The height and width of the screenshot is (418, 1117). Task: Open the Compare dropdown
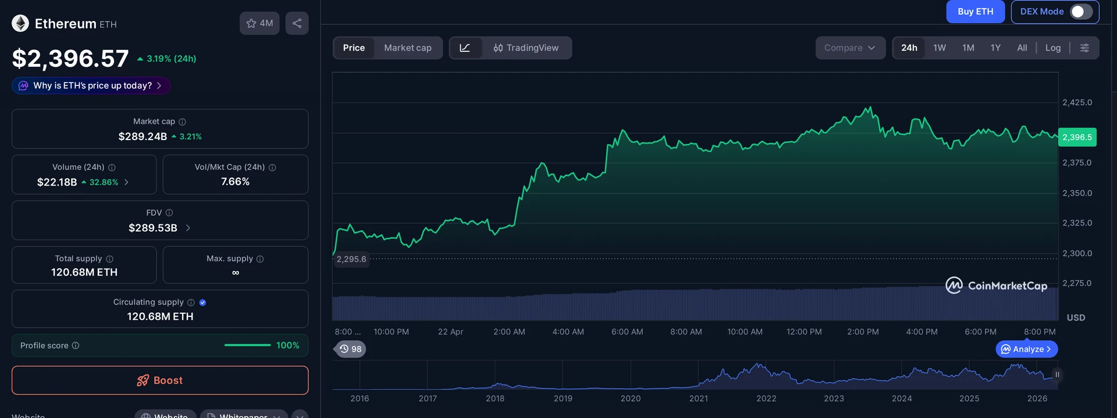click(850, 48)
